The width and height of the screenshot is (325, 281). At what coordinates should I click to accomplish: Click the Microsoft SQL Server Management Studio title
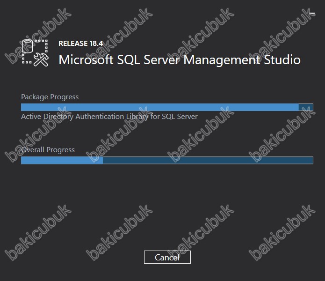click(x=180, y=60)
